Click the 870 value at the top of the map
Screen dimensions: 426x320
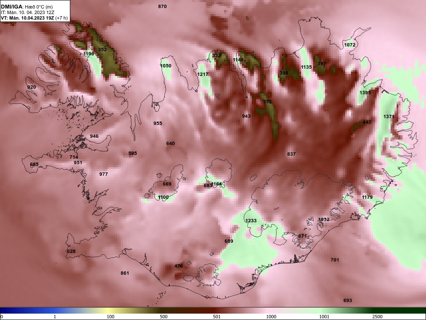point(162,6)
